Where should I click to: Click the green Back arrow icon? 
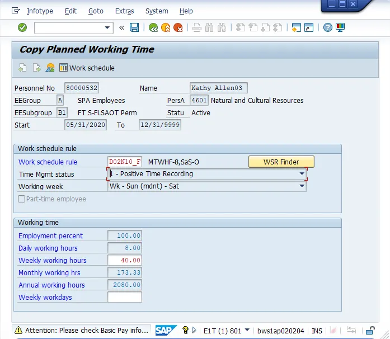pos(153,27)
